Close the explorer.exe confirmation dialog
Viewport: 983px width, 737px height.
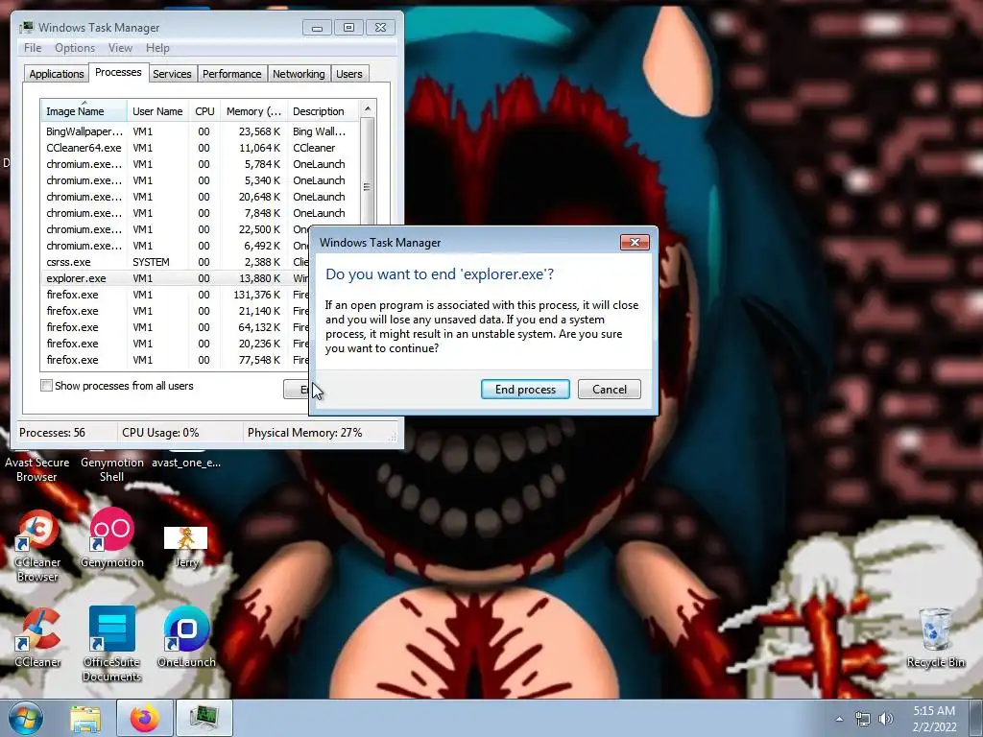click(x=635, y=243)
